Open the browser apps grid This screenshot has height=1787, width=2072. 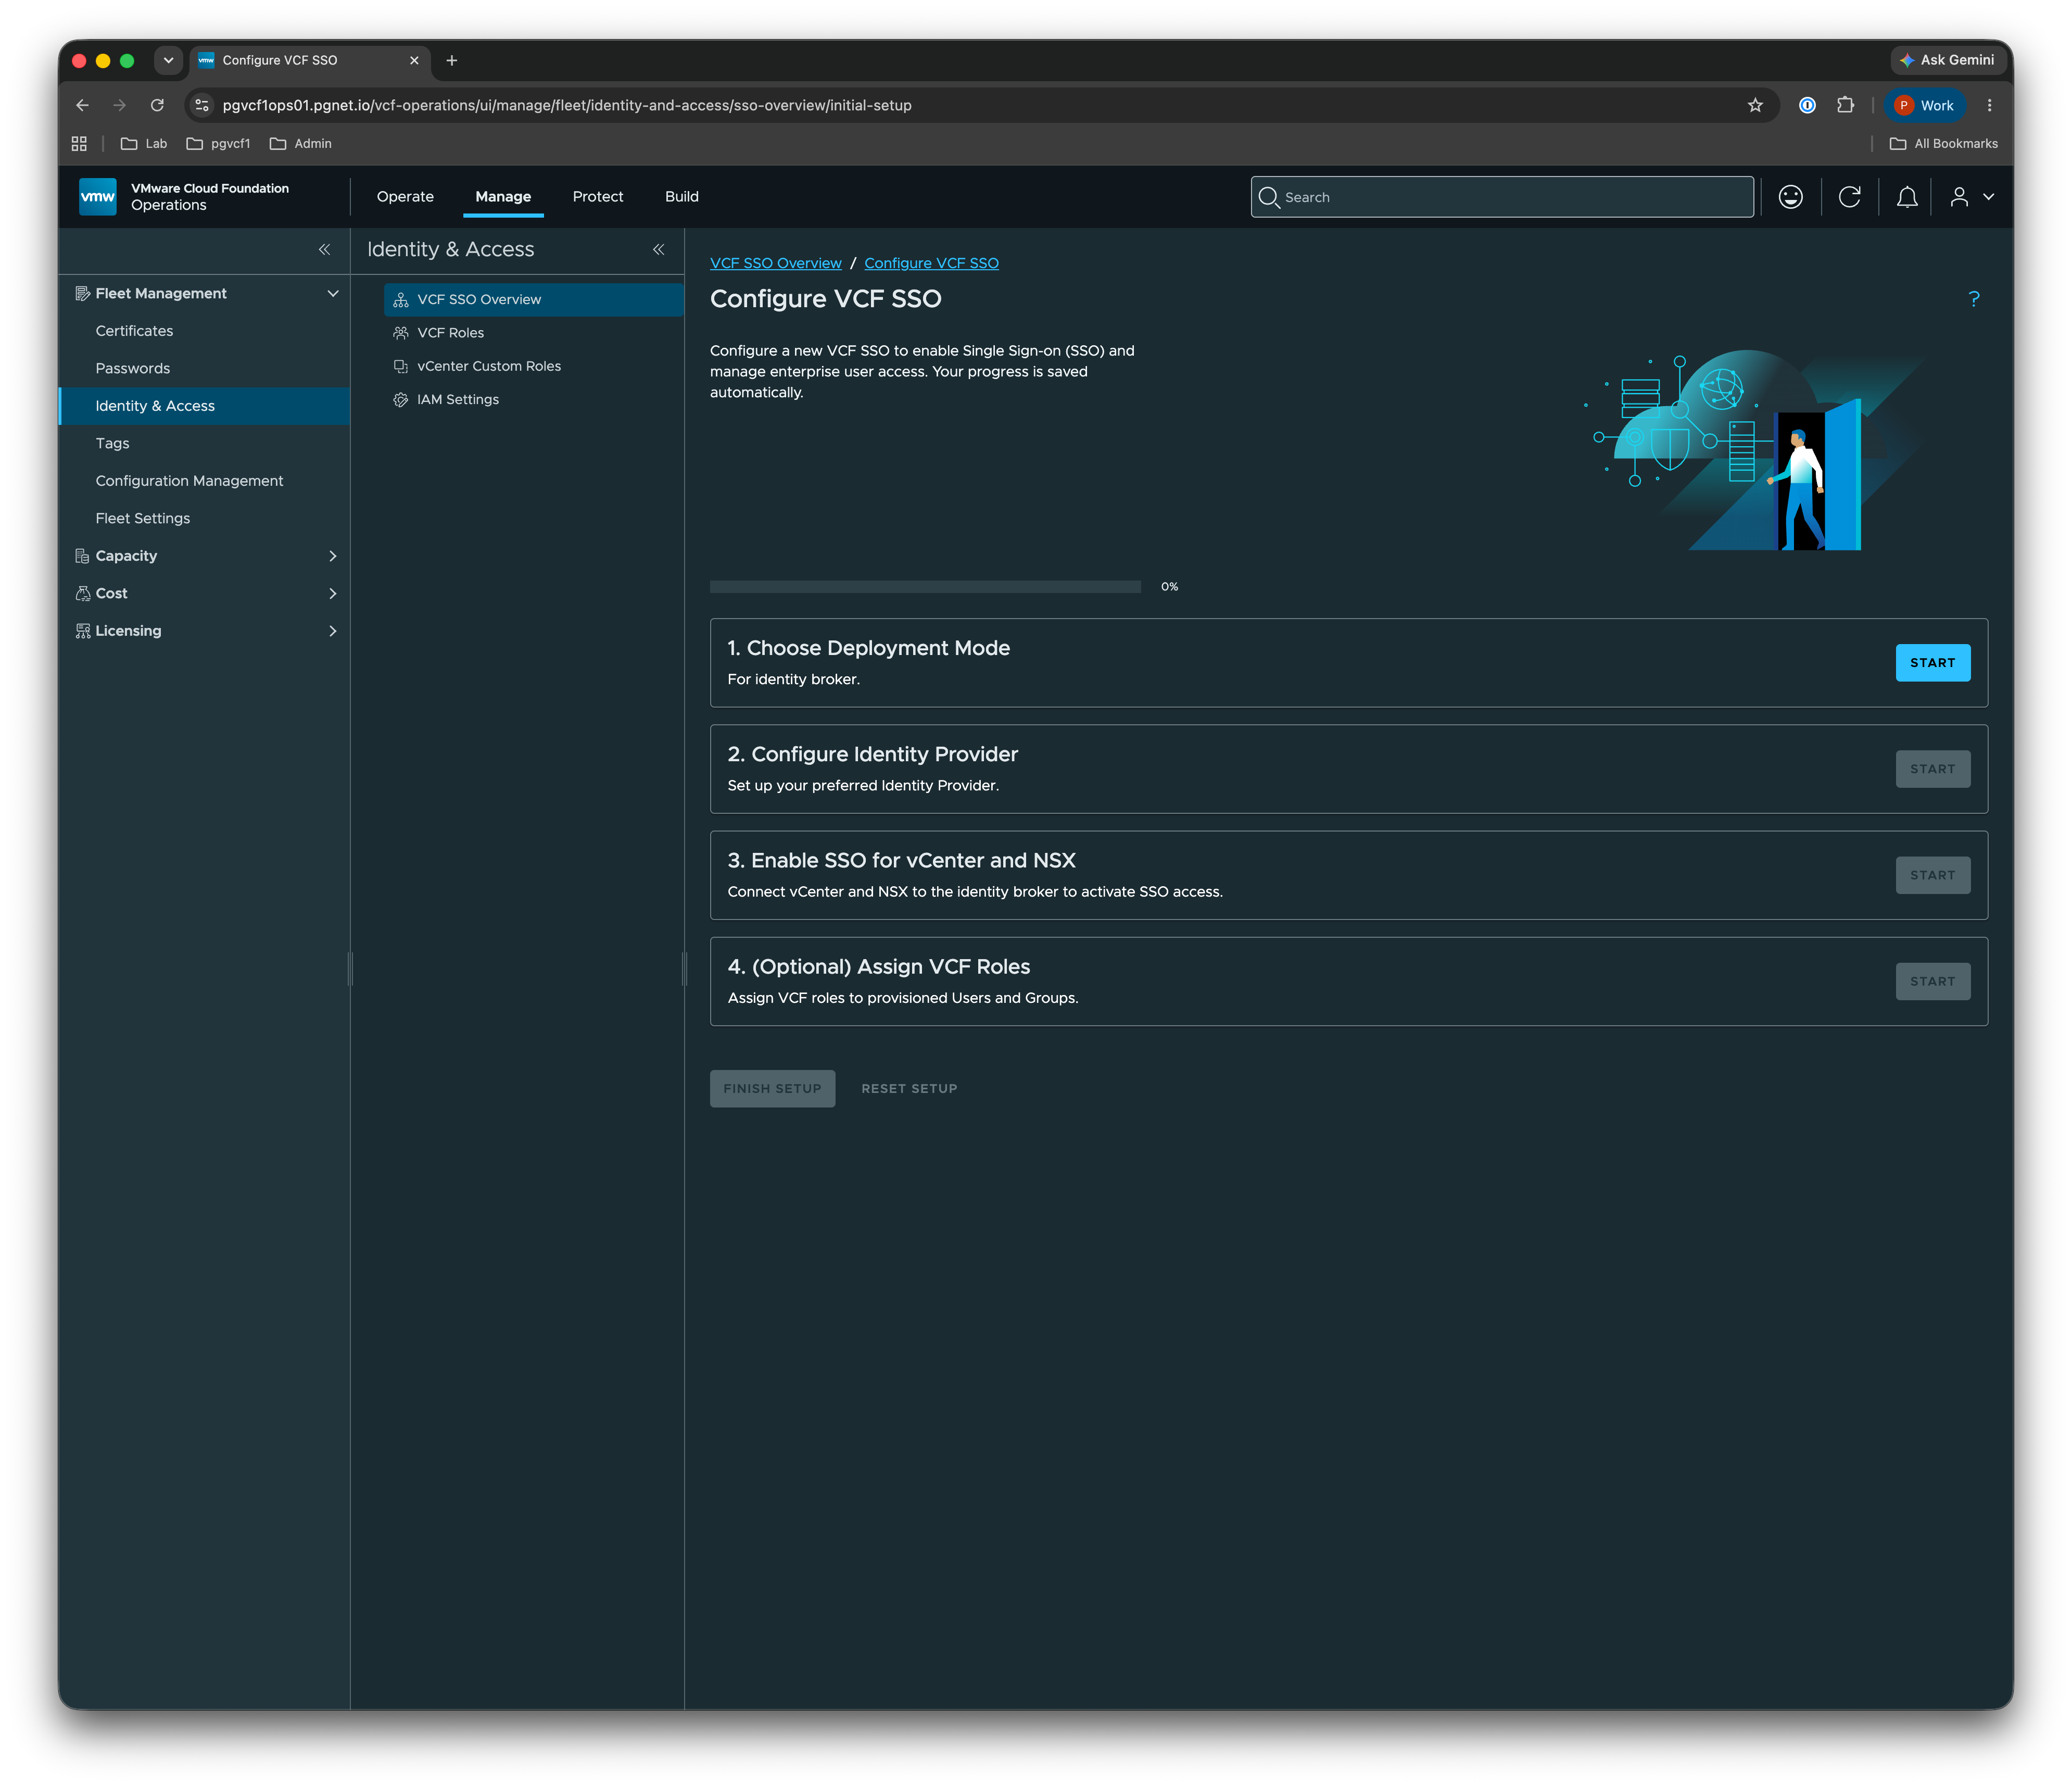click(x=79, y=143)
